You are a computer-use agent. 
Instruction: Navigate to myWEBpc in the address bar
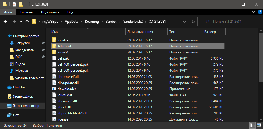click(x=50, y=21)
